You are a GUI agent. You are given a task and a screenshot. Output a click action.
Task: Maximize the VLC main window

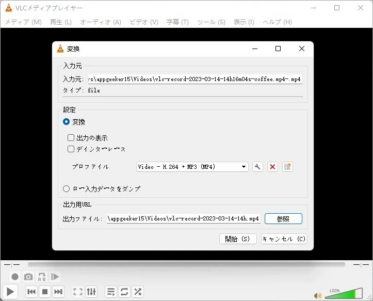click(x=337, y=8)
